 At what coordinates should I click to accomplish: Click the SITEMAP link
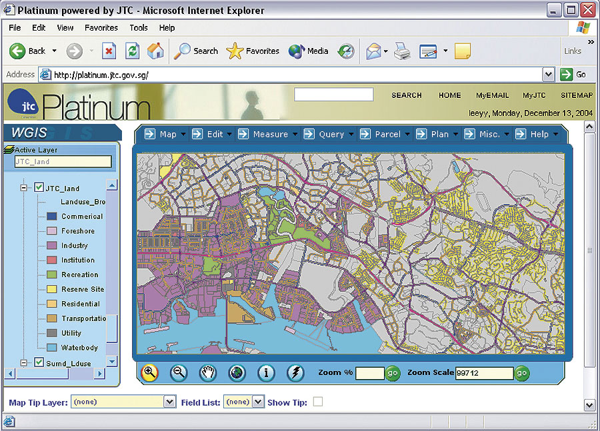click(577, 95)
